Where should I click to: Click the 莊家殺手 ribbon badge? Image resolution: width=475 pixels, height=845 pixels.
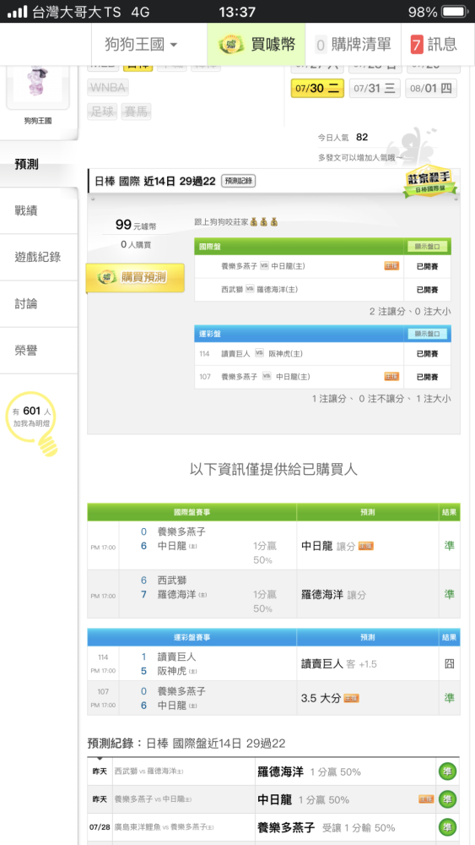click(429, 181)
